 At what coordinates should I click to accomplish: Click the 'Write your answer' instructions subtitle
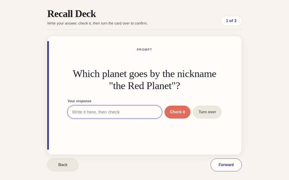pos(97,23)
